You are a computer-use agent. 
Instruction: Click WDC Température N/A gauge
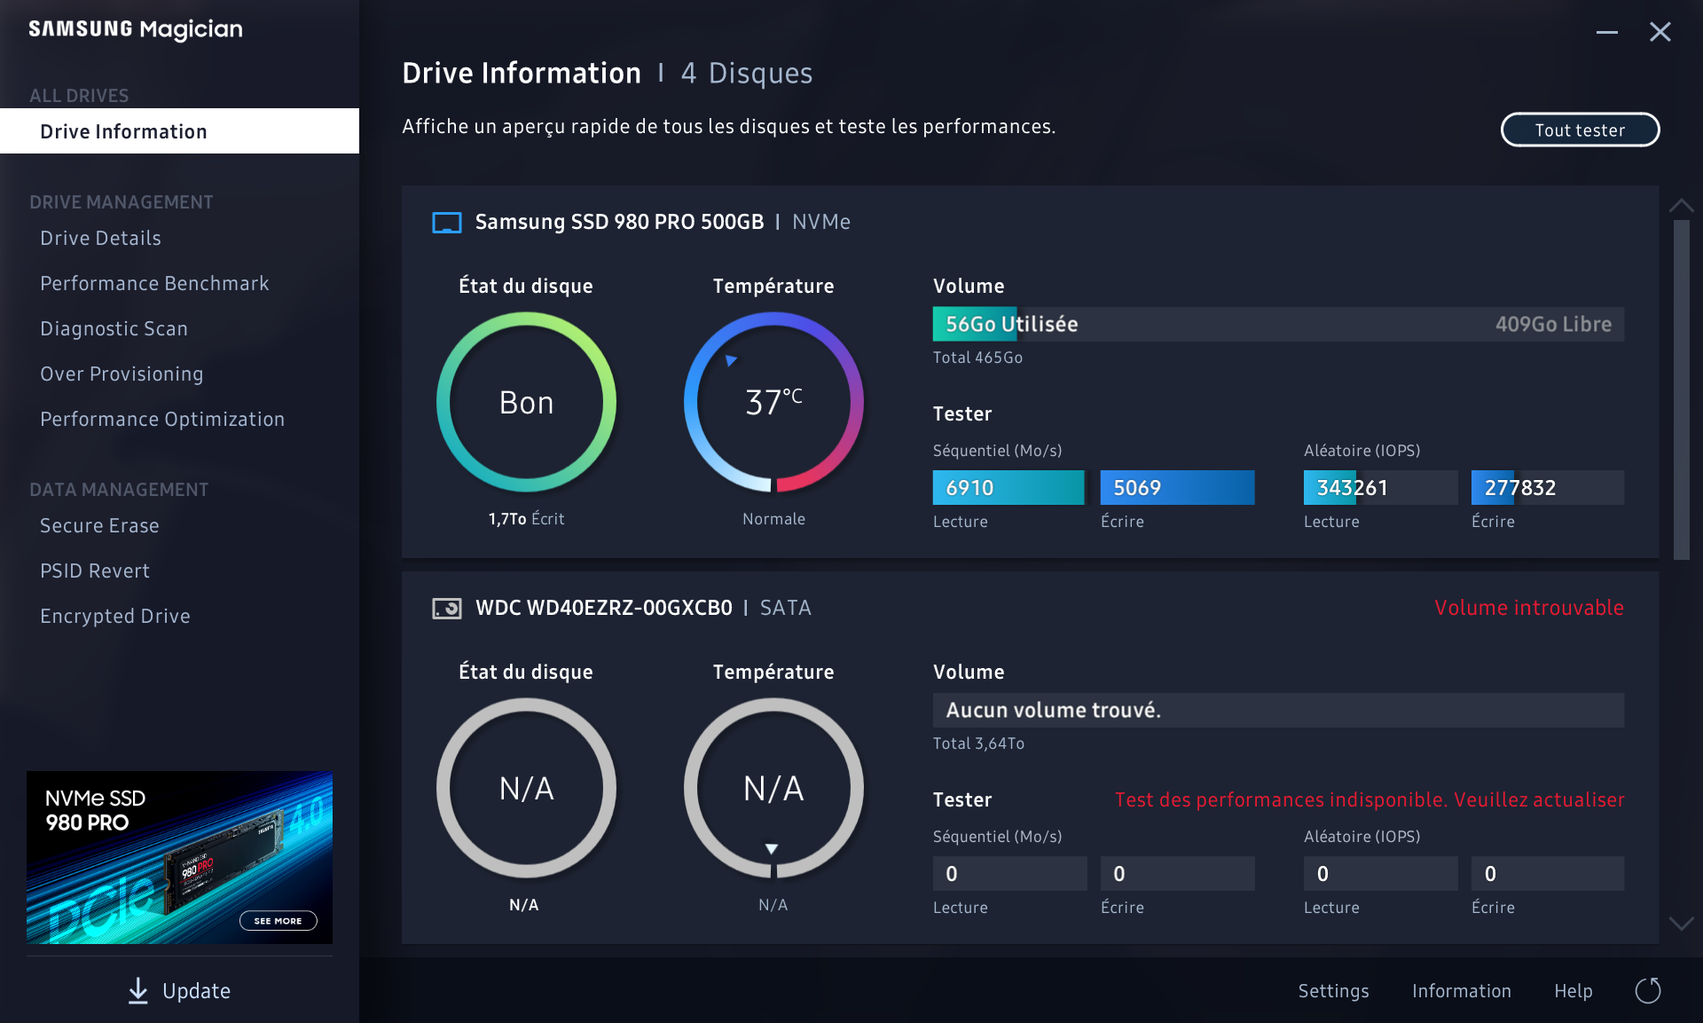[773, 788]
